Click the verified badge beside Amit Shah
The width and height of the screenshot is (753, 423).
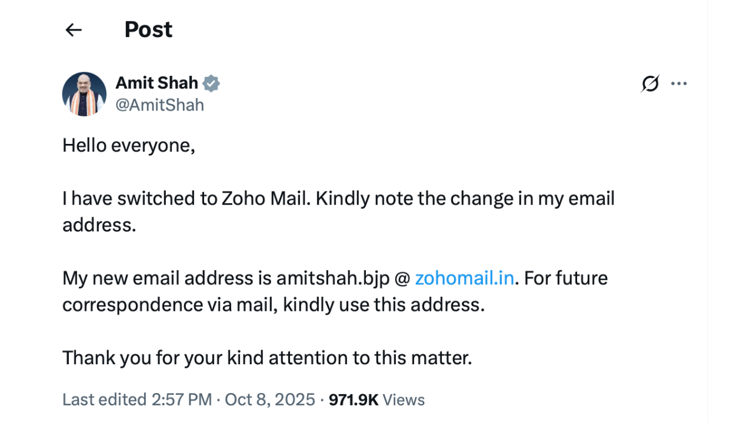coord(211,83)
